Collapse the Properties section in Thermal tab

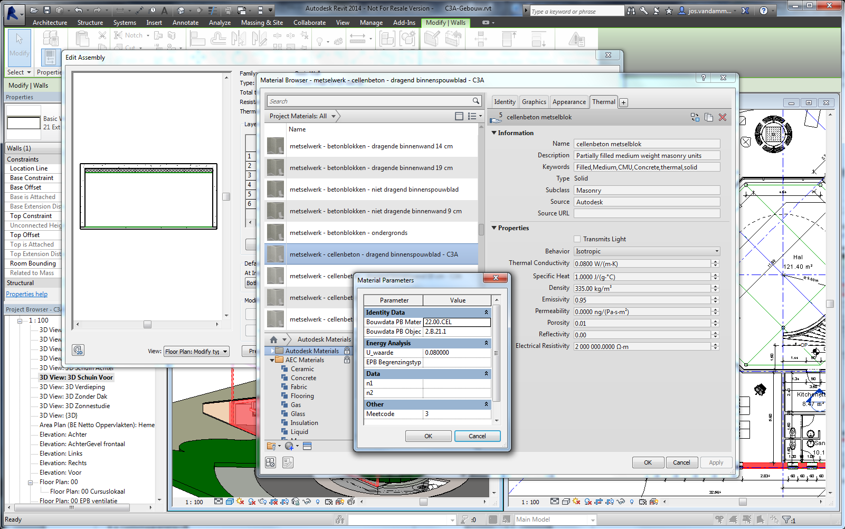click(x=494, y=228)
